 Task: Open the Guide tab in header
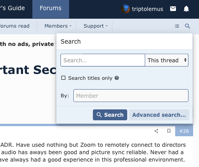pos(12,8)
